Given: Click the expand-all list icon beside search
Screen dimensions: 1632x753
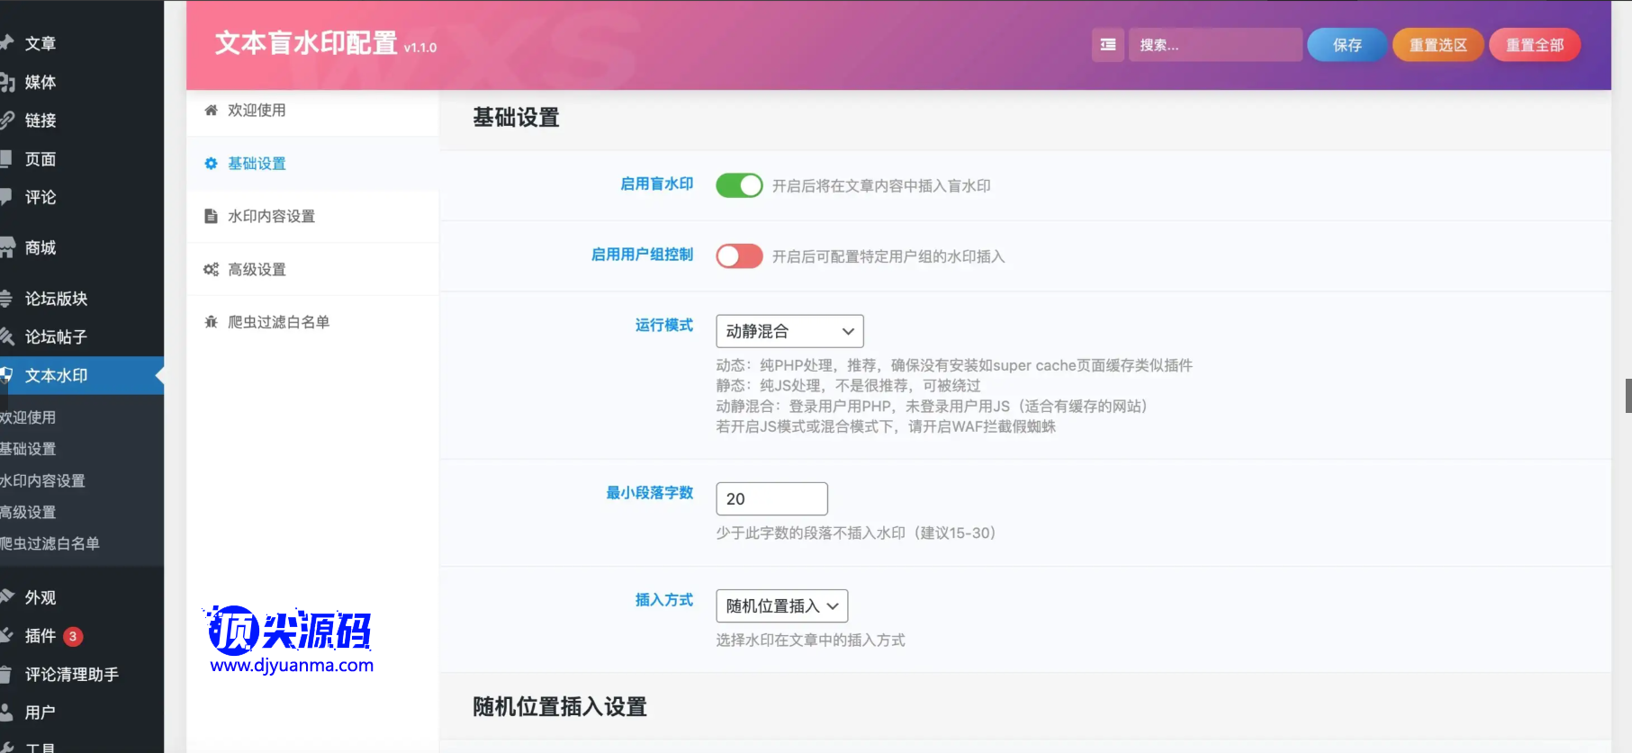Looking at the screenshot, I should (1107, 45).
